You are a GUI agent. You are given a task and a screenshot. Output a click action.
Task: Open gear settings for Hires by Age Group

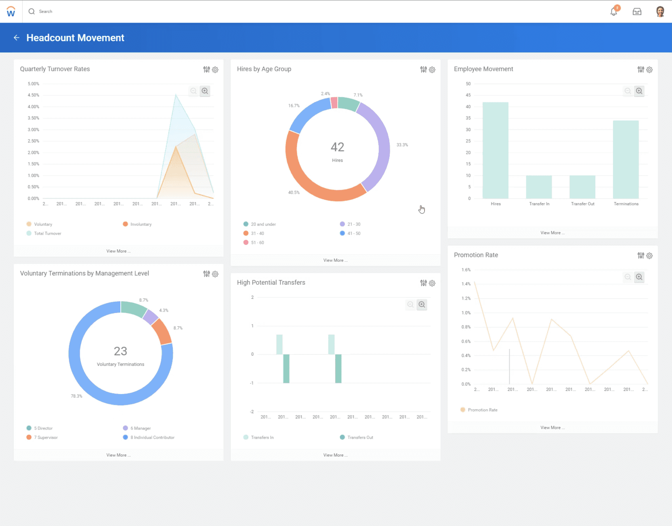(x=432, y=69)
